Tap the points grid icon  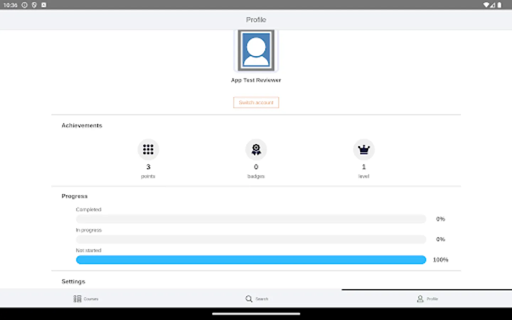pyautogui.click(x=148, y=149)
